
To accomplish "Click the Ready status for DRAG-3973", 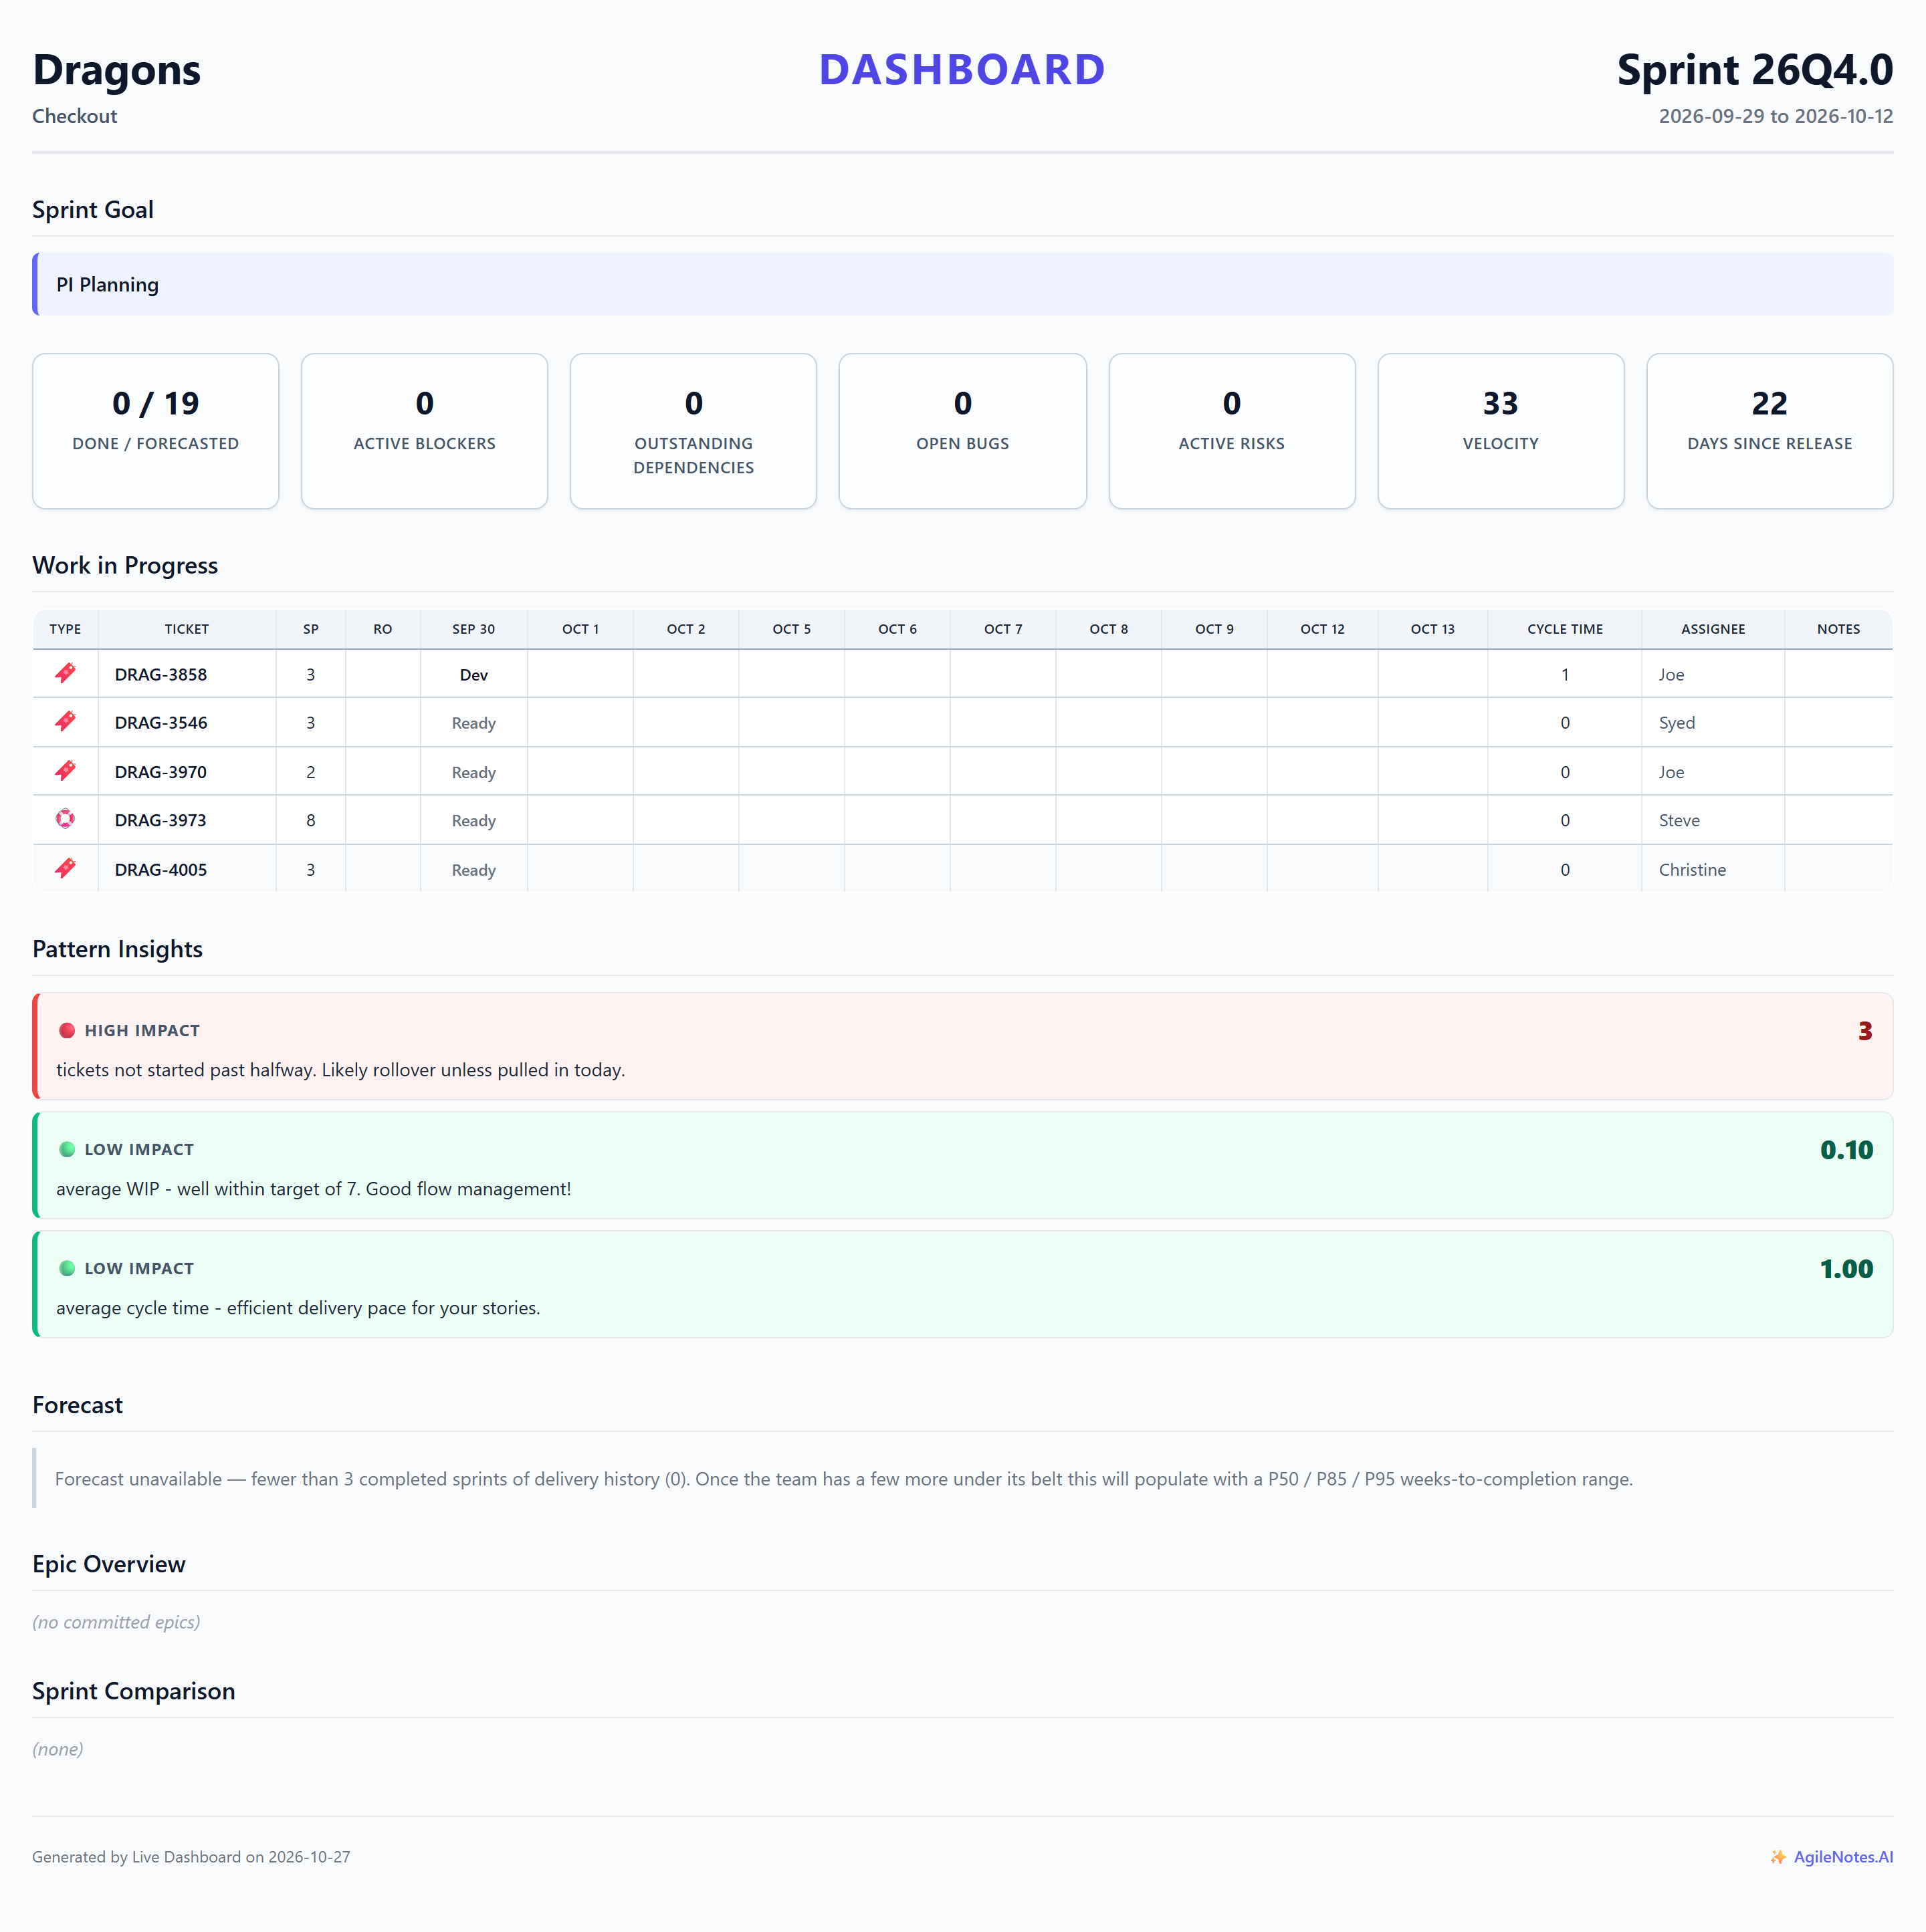I will 474,821.
